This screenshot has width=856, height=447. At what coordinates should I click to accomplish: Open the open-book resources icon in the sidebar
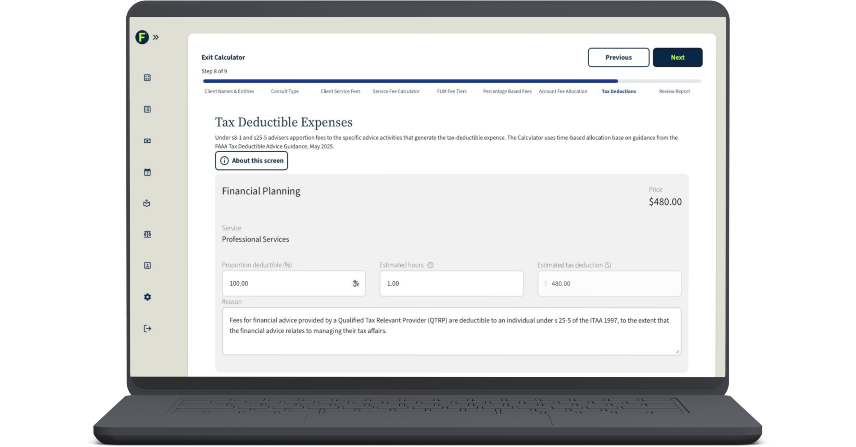coord(147,204)
